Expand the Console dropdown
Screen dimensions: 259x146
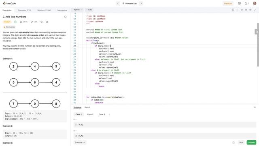coord(80,142)
